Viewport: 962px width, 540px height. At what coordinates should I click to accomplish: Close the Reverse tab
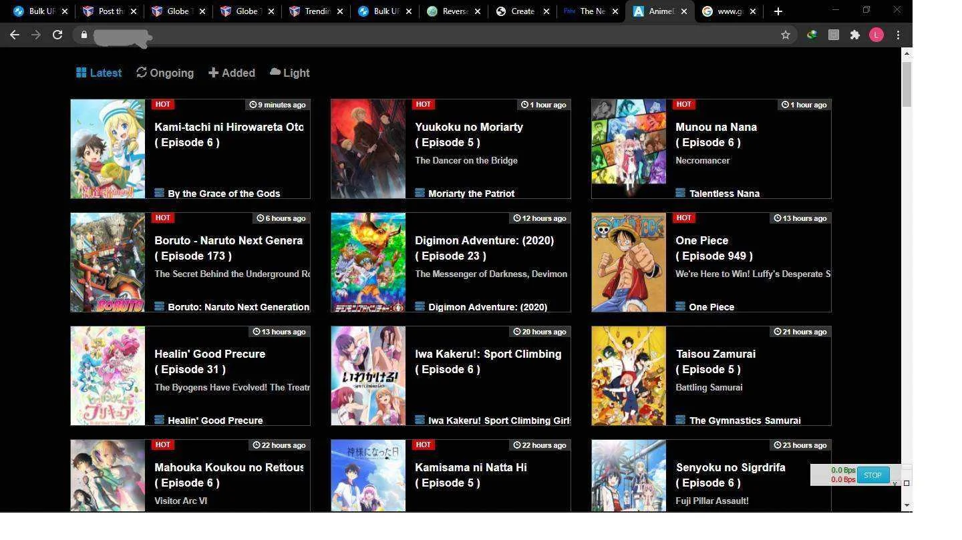coord(478,11)
